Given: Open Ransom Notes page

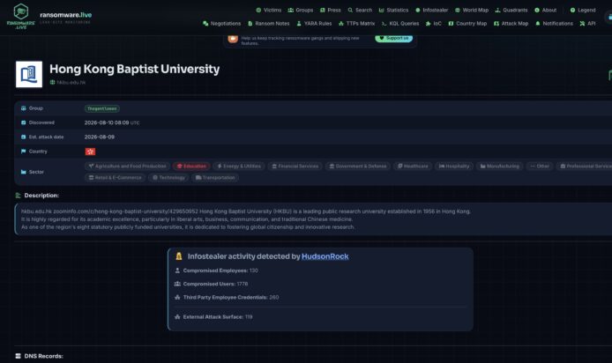Looking at the screenshot, I should [x=269, y=24].
